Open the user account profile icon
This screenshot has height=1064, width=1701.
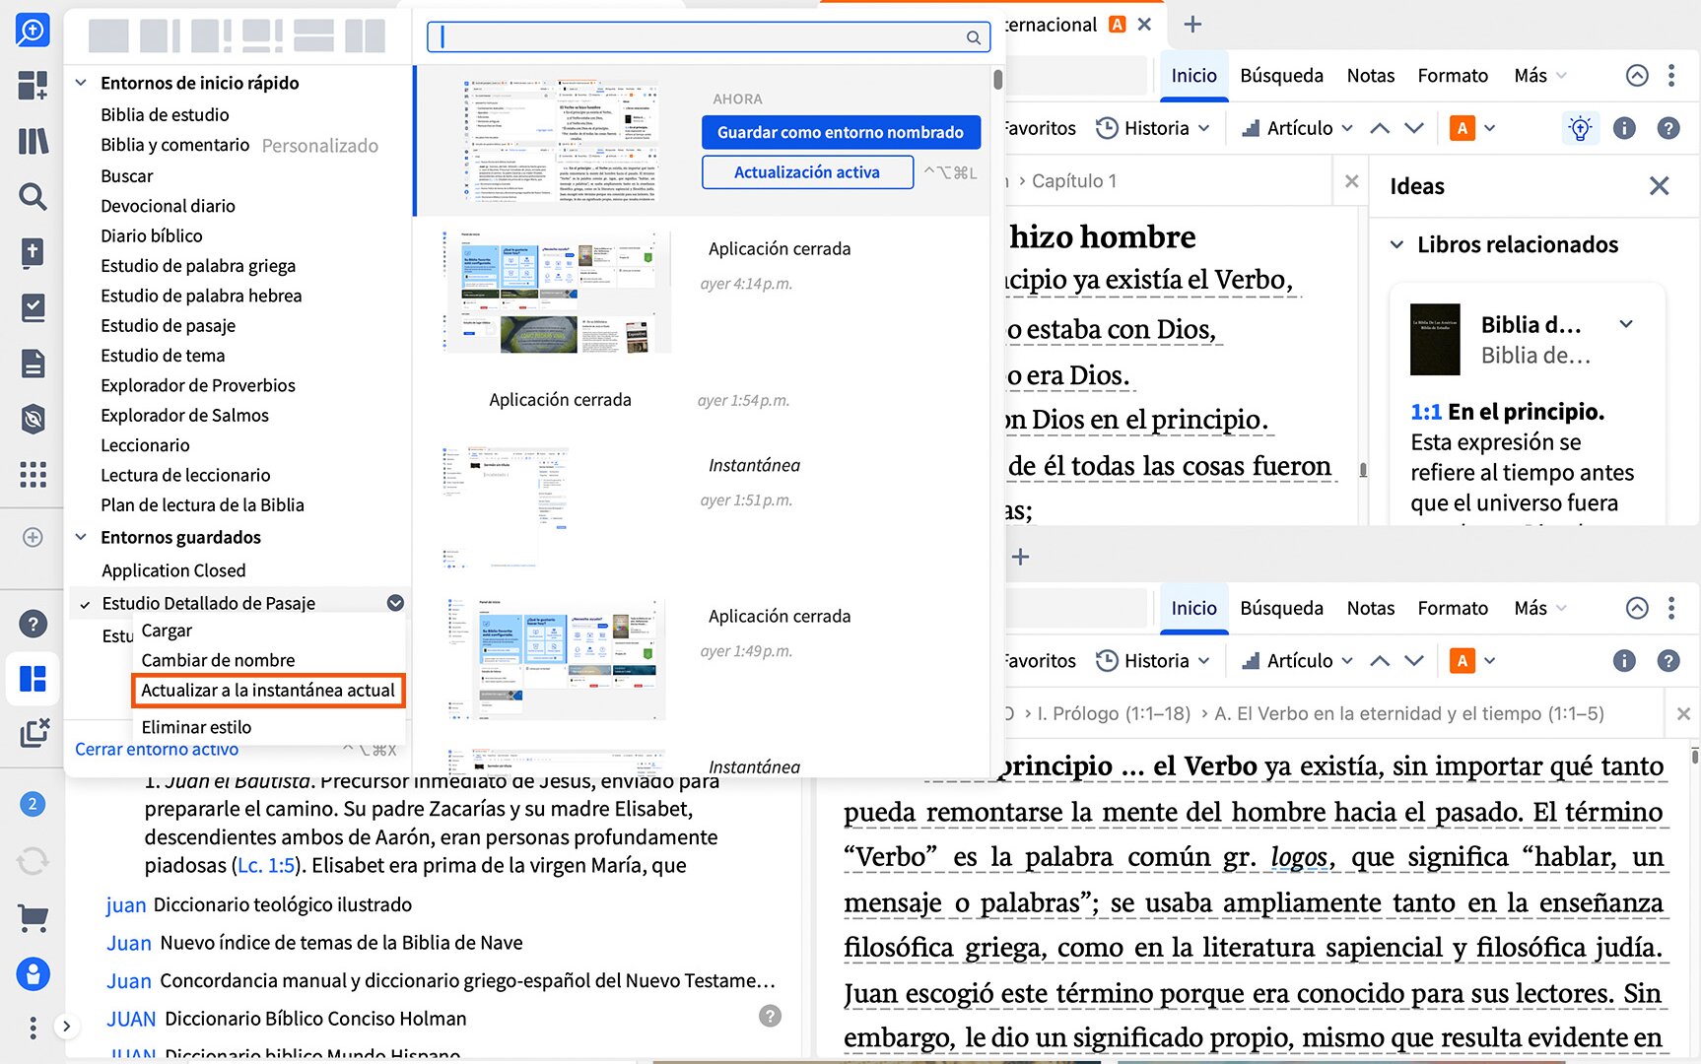coord(33,974)
